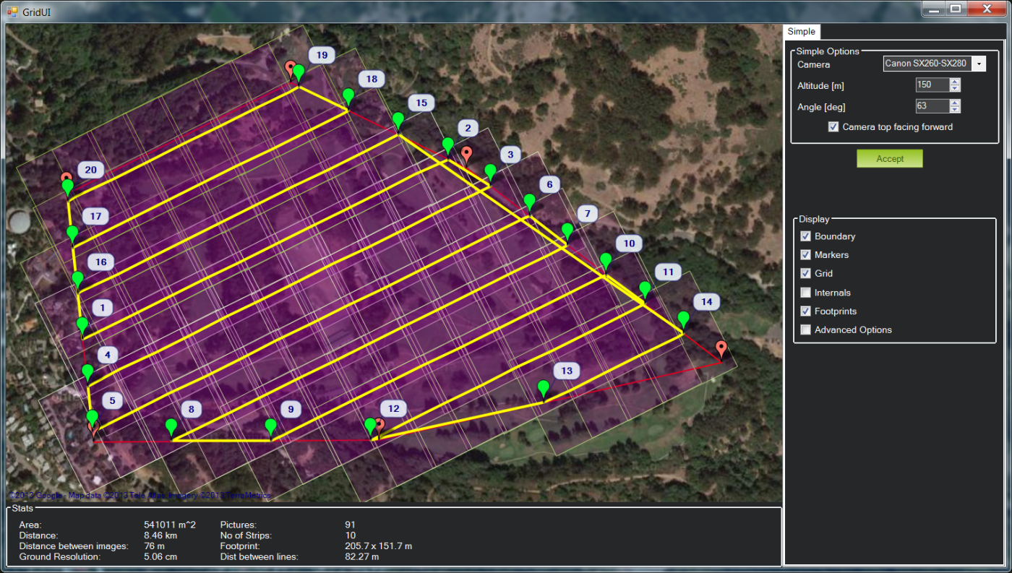Click the green waypoint marker labeled 9
The image size is (1012, 573).
[271, 428]
